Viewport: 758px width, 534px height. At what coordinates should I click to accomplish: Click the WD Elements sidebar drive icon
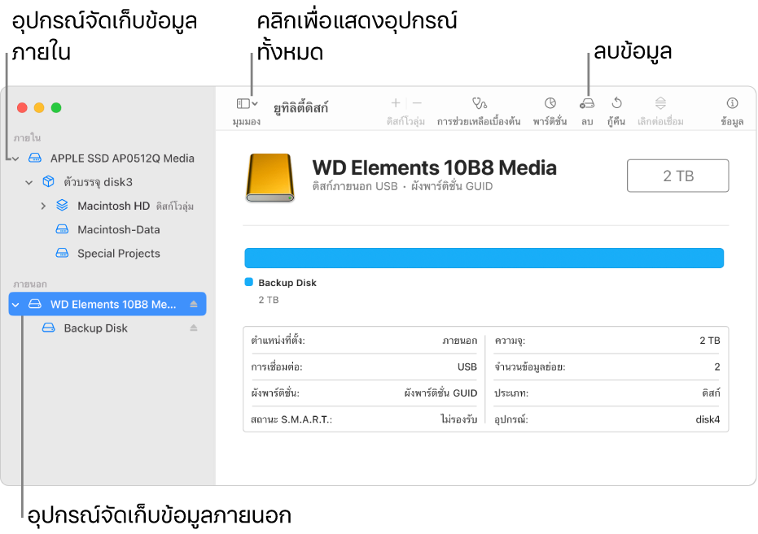coord(35,304)
